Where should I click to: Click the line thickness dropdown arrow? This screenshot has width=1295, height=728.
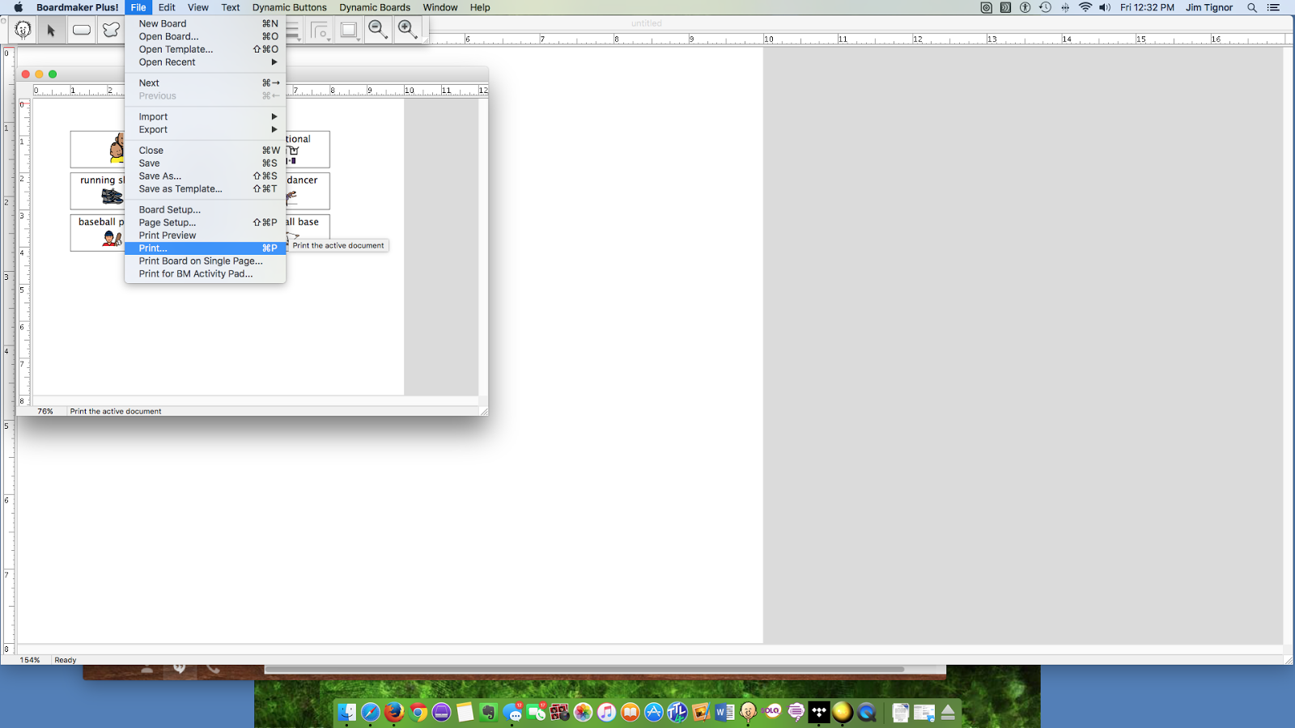[x=299, y=38]
